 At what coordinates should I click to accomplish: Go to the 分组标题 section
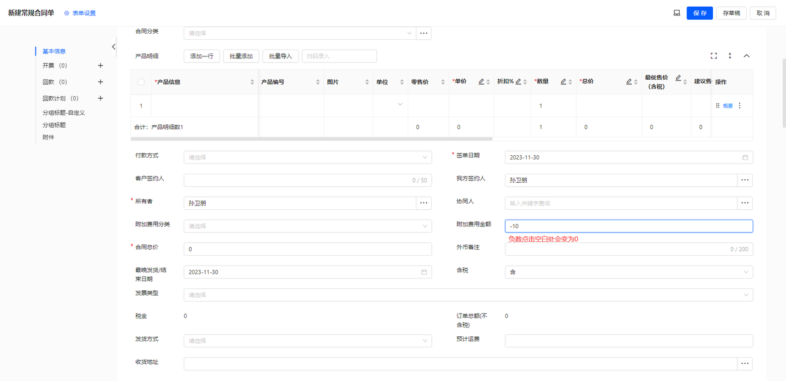click(54, 125)
